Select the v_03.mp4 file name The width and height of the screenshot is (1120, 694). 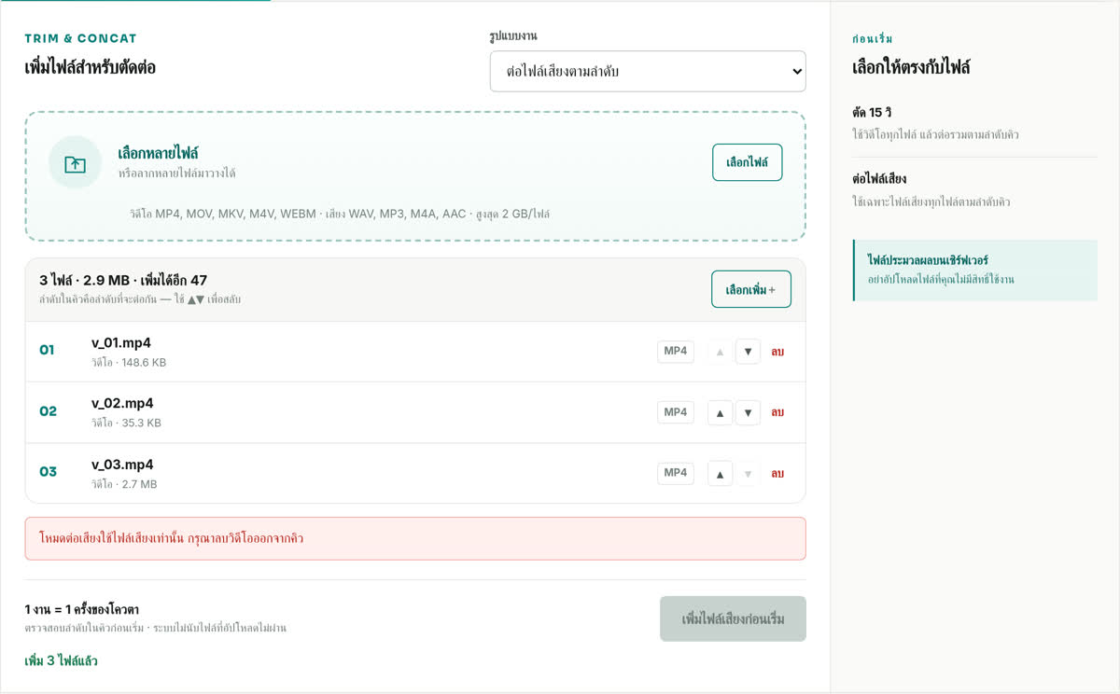pos(122,465)
